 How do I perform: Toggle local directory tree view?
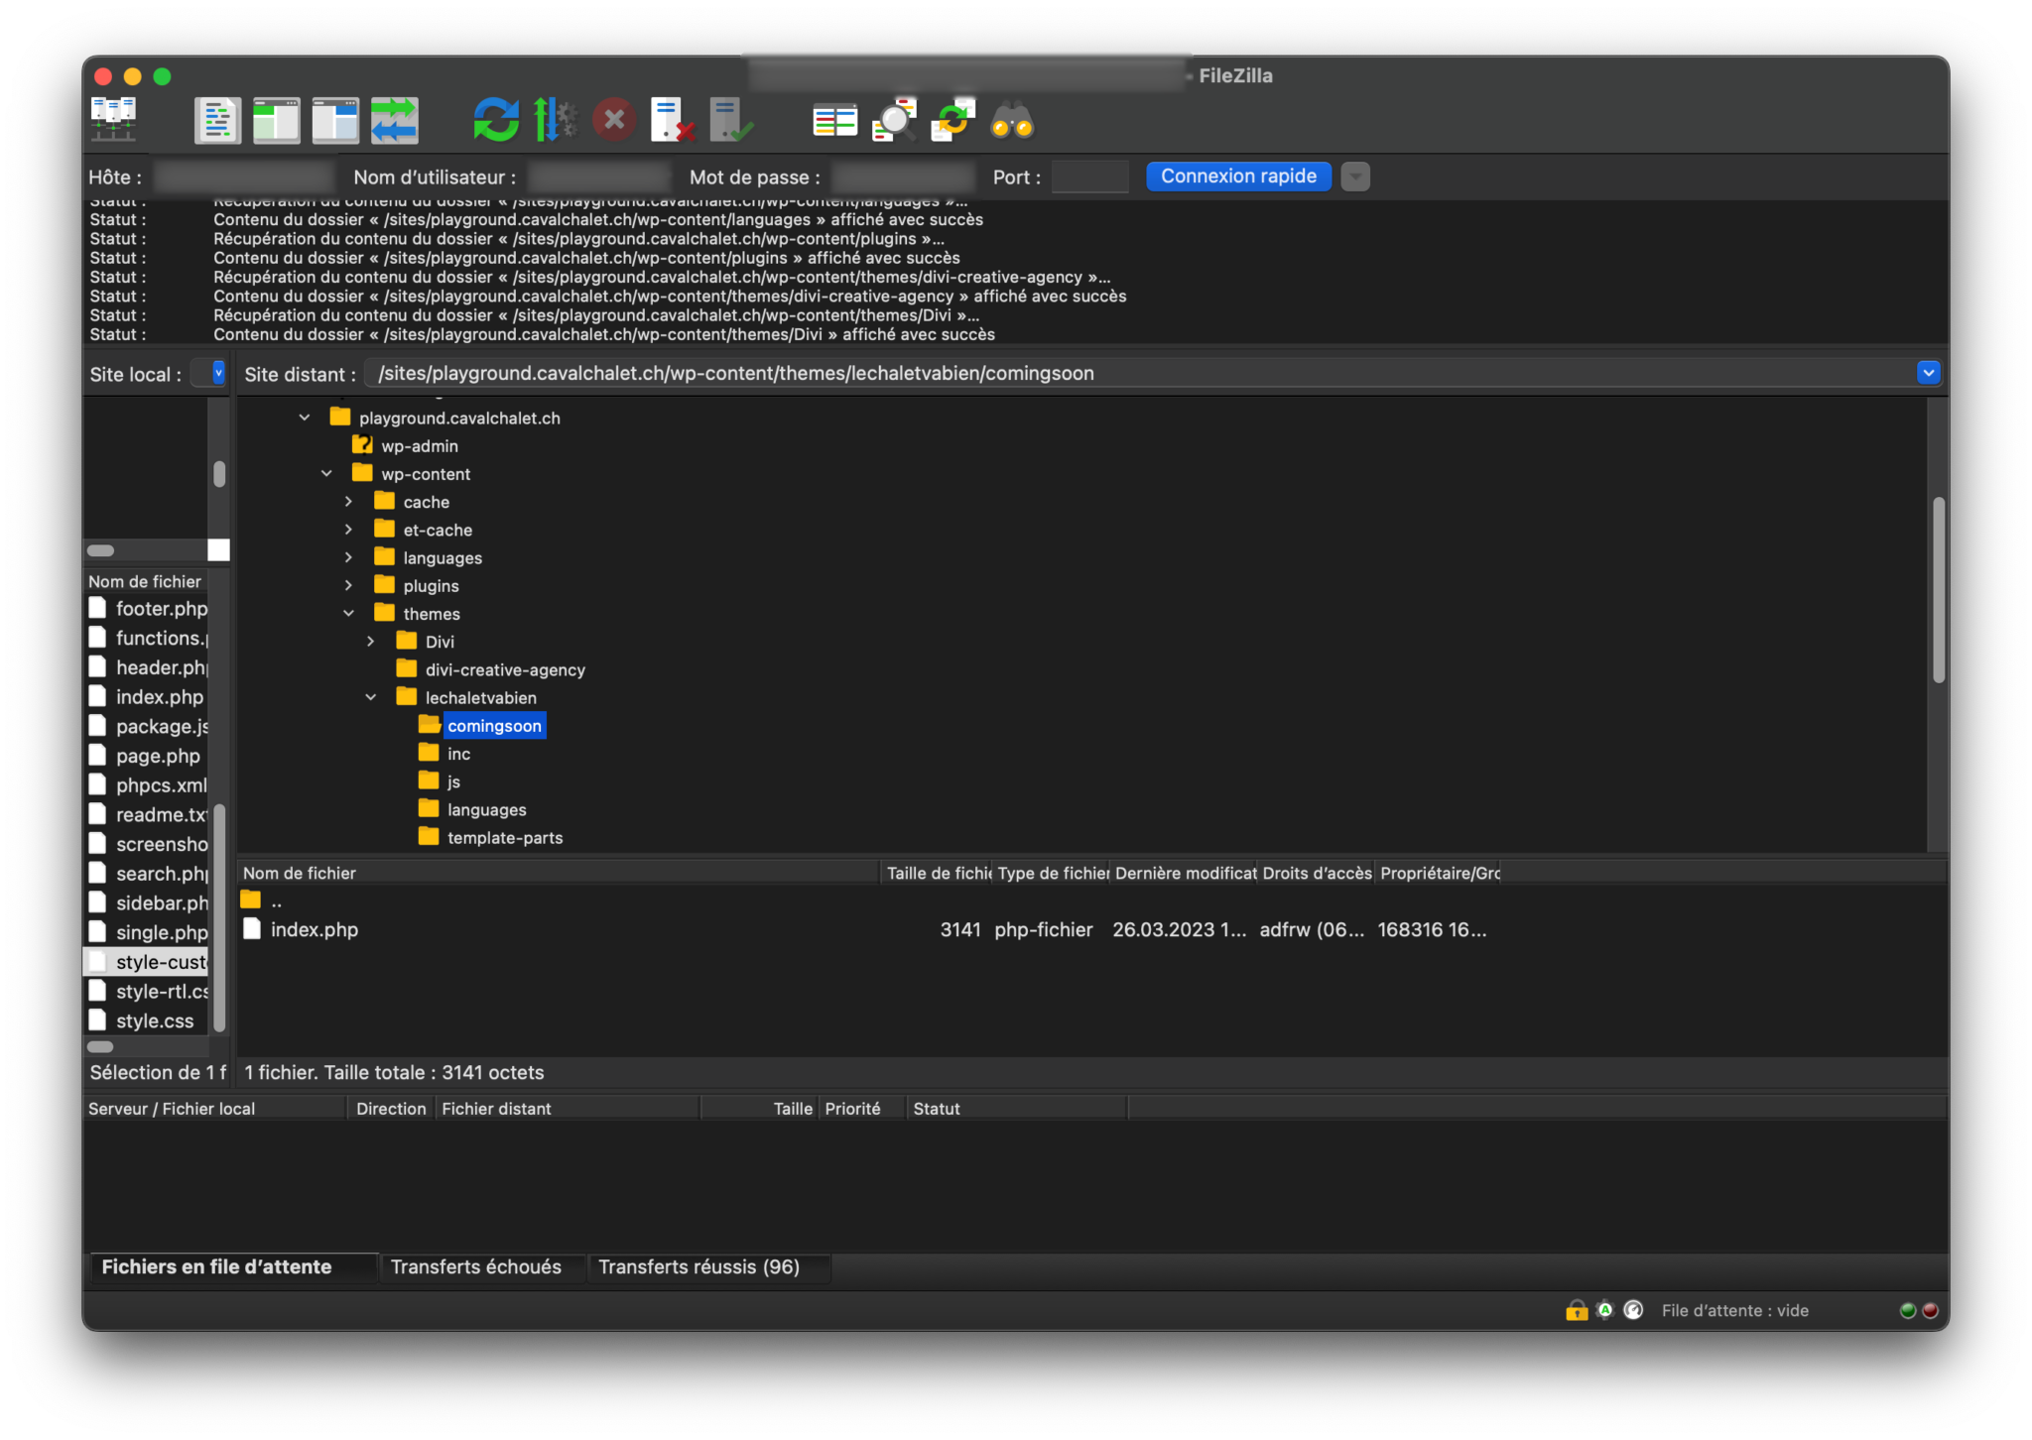coord(276,120)
